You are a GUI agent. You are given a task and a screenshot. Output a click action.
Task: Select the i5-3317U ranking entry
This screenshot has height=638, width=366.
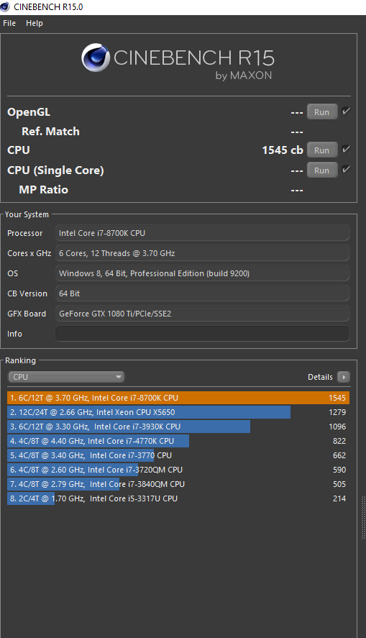(178, 498)
